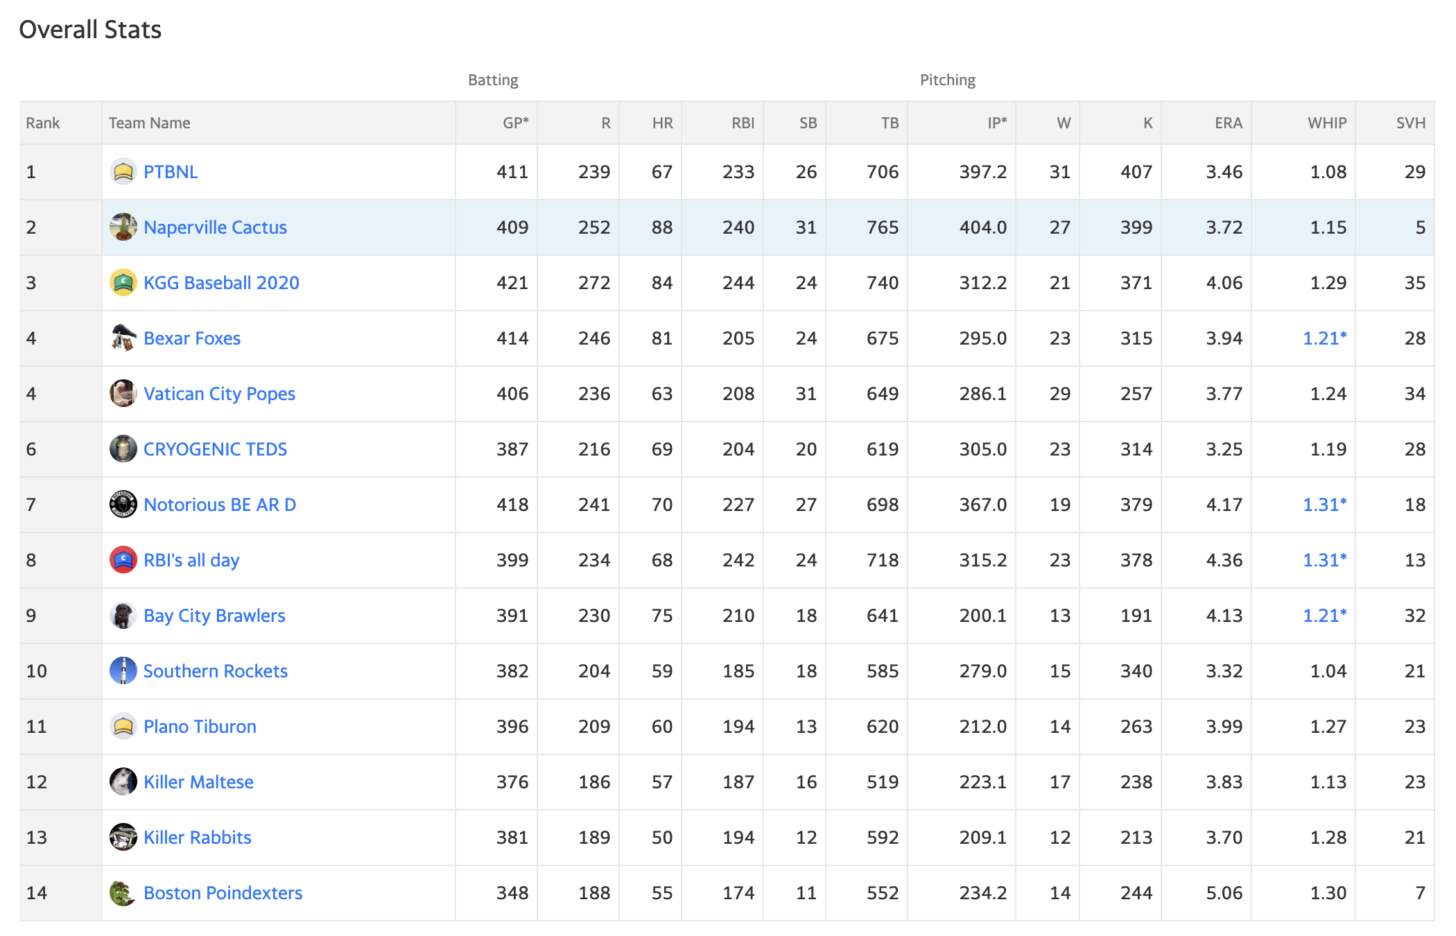The width and height of the screenshot is (1456, 936).
Task: Open the Bay City Brawlers team link
Action: (214, 616)
